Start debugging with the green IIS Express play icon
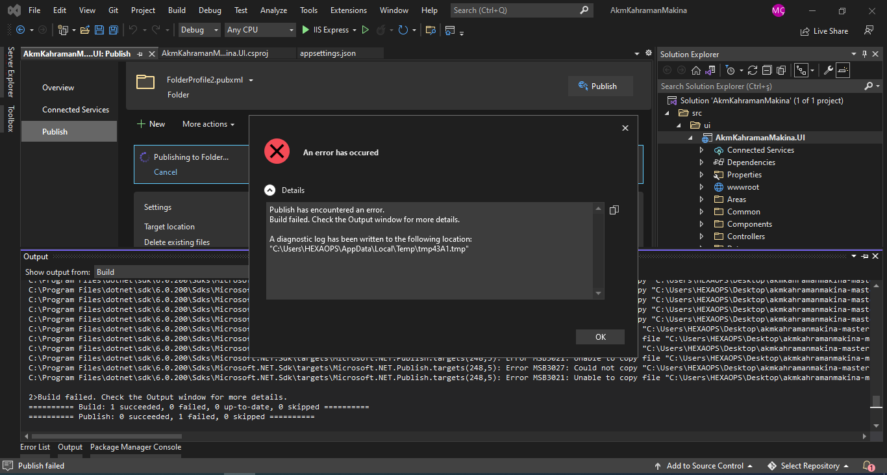Screen dimensions: 887x475 306,30
